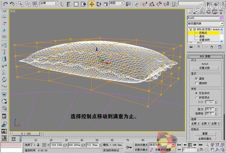Check the 源体积 (Source Volume) checkbox
The image size is (226, 153).
[196, 84]
